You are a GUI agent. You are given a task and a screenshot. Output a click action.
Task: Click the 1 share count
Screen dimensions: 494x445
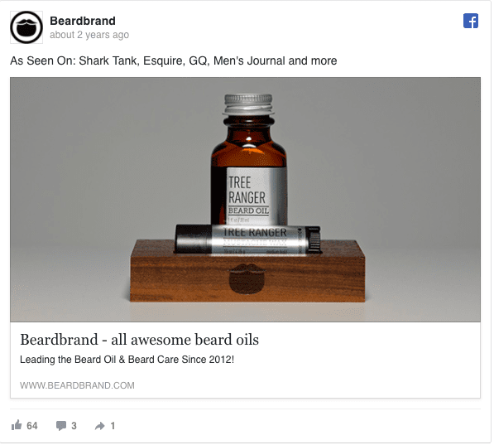pos(113,426)
